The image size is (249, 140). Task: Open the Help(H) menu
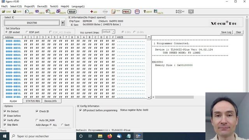click(65, 6)
